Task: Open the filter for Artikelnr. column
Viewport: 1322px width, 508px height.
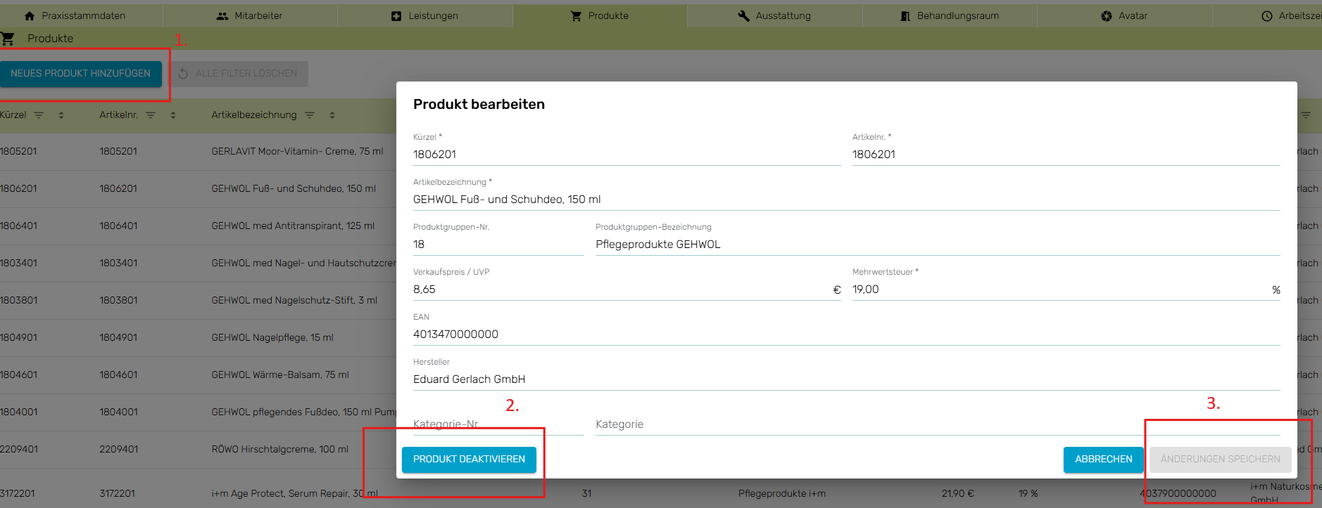Action: click(151, 115)
